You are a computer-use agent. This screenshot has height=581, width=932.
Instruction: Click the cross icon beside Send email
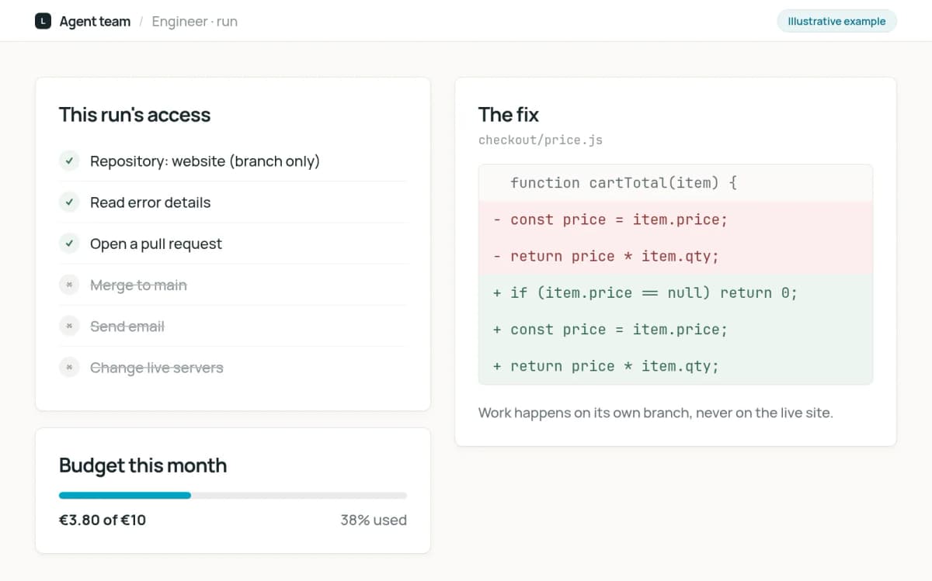[x=69, y=326]
